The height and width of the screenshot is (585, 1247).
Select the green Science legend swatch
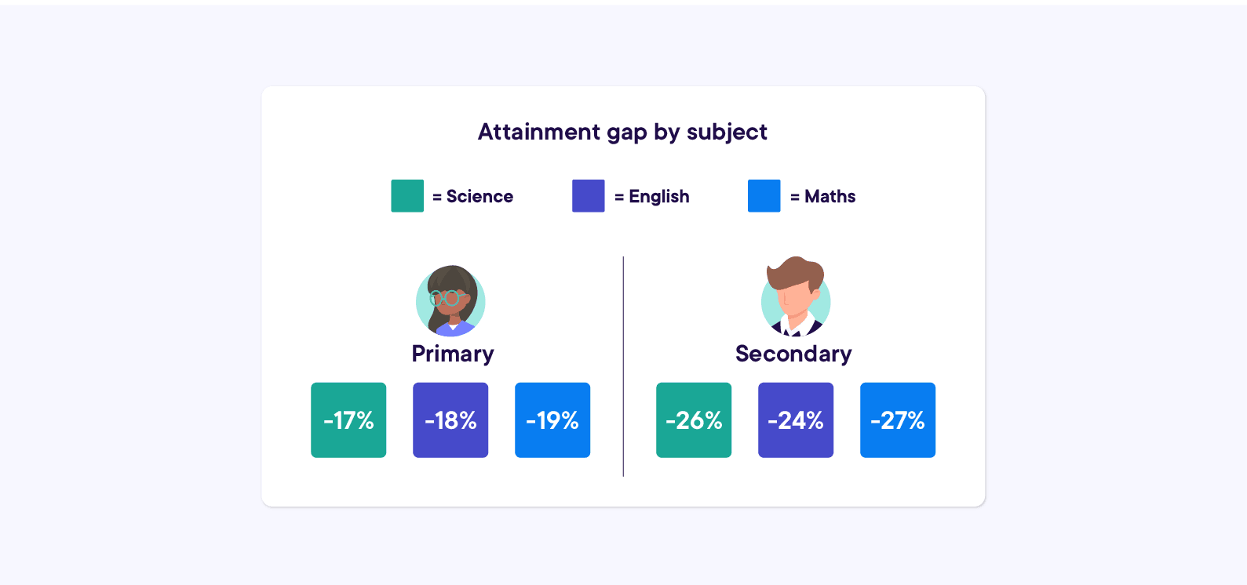(407, 196)
